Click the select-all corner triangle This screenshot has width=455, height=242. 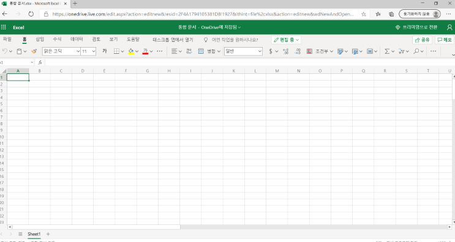(4, 71)
